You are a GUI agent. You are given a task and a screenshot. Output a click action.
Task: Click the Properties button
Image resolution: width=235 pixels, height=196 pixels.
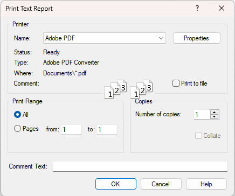point(197,38)
